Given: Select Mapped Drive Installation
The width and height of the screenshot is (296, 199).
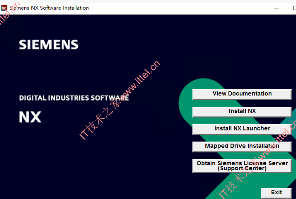Looking at the screenshot, I should [x=242, y=147].
